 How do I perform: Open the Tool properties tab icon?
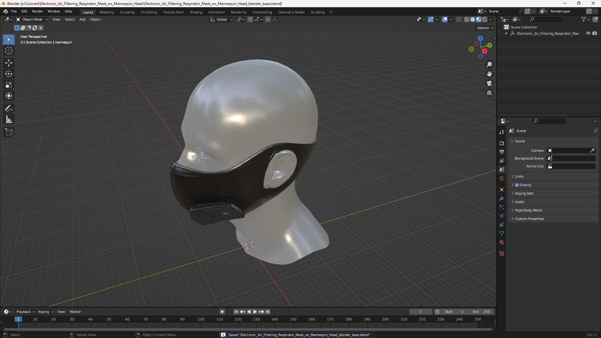point(502,132)
